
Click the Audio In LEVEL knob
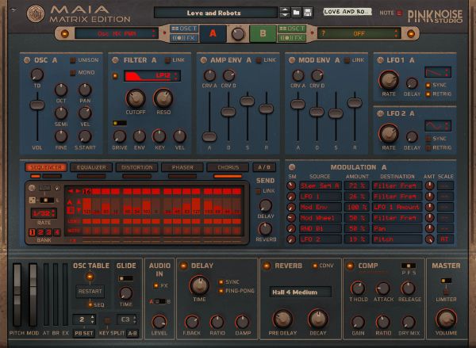click(x=159, y=322)
